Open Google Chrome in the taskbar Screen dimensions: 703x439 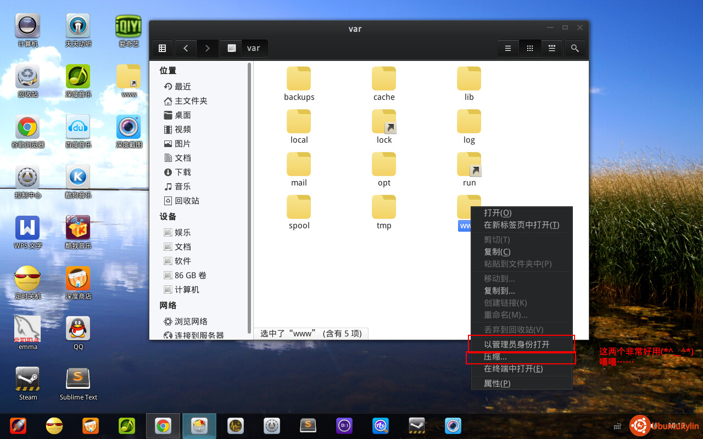[x=163, y=426]
